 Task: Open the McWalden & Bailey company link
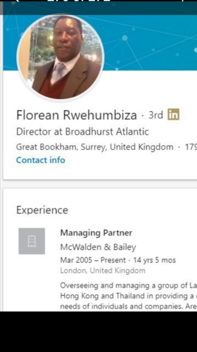point(98,247)
